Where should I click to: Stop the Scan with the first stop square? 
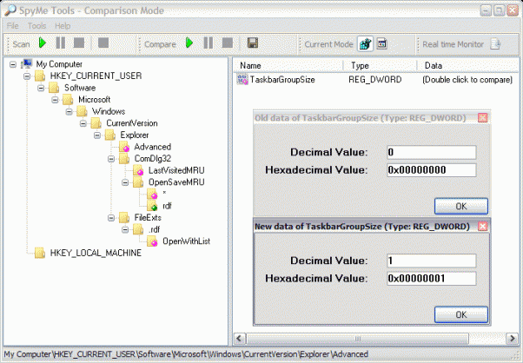79,43
